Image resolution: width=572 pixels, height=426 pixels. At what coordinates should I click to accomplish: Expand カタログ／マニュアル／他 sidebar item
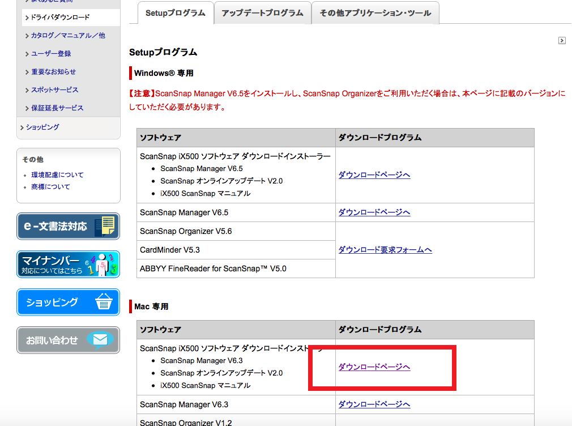tap(68, 36)
